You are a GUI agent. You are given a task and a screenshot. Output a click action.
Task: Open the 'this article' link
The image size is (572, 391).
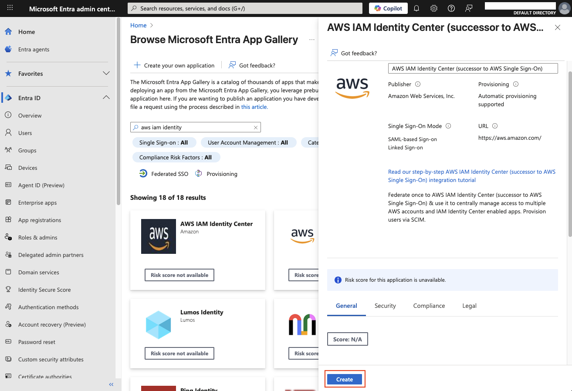254,107
